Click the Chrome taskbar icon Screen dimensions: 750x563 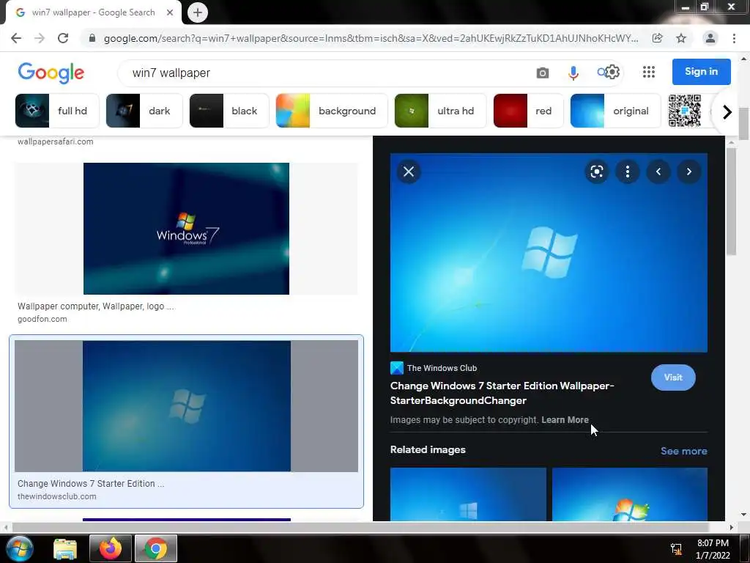pos(156,548)
